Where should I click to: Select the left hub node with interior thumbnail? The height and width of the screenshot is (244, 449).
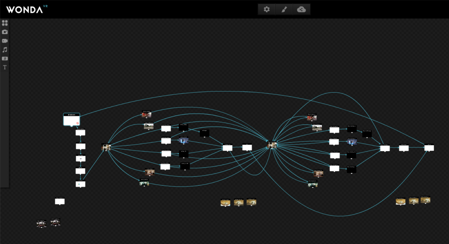[x=106, y=147]
